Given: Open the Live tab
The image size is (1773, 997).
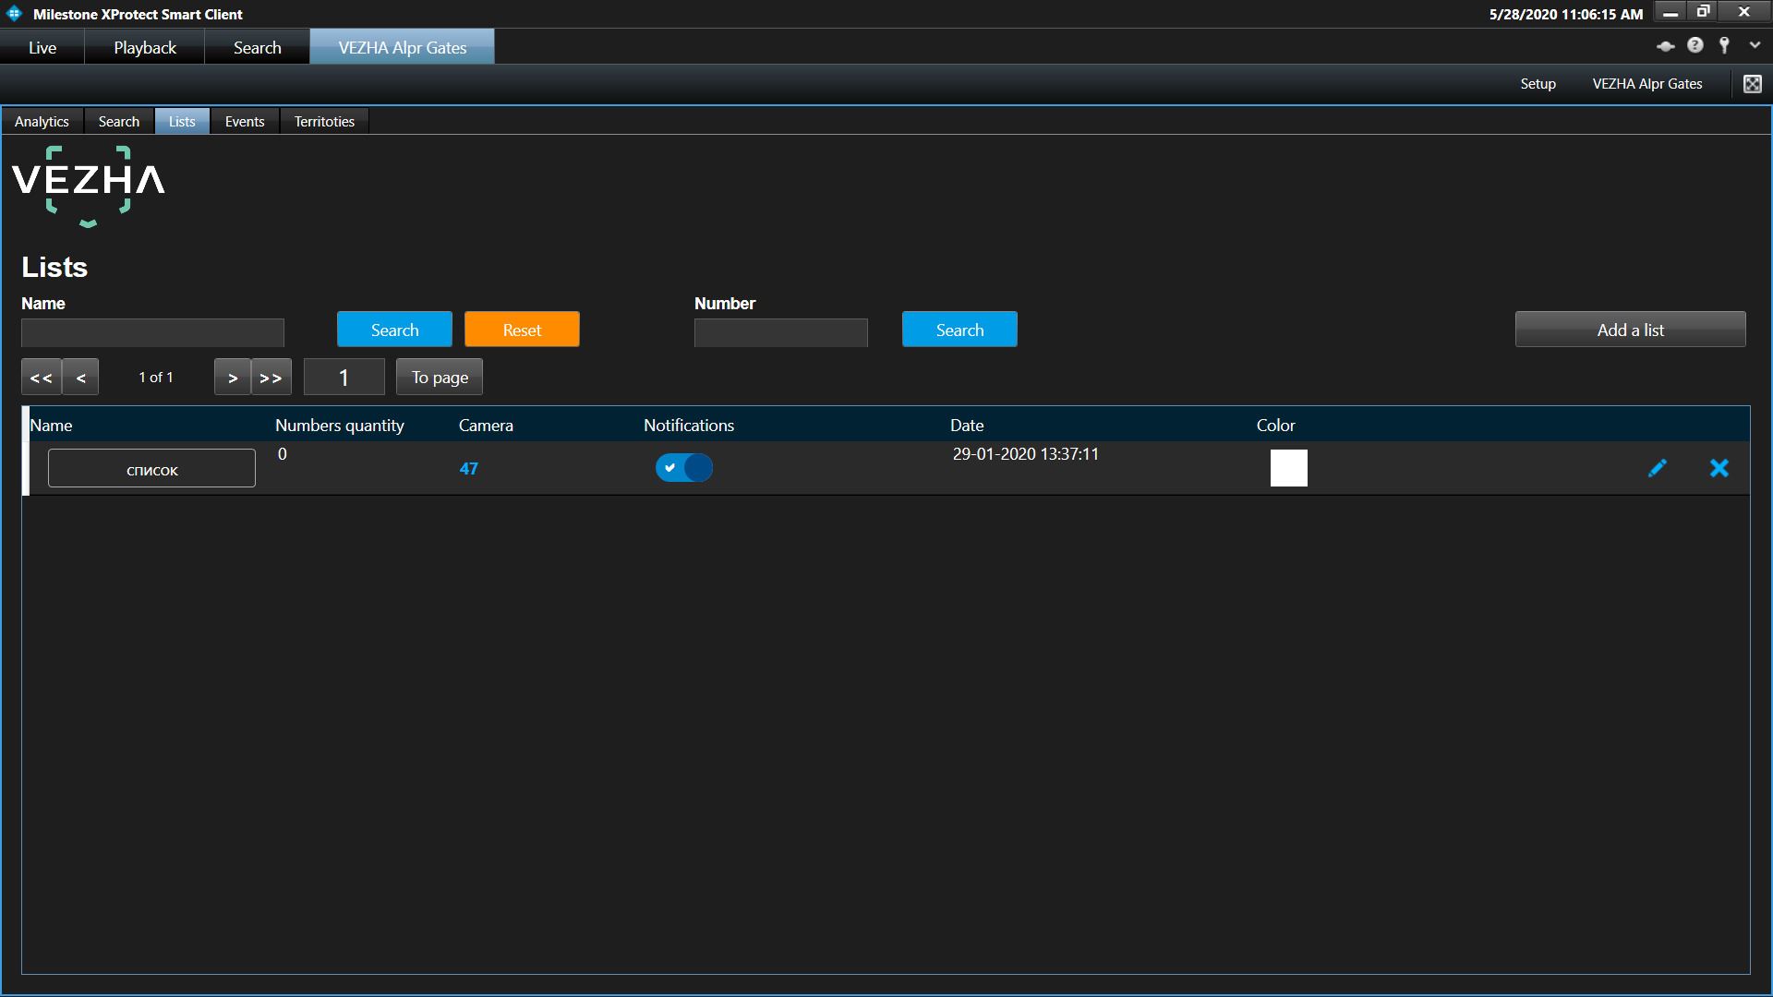Looking at the screenshot, I should click(x=42, y=47).
